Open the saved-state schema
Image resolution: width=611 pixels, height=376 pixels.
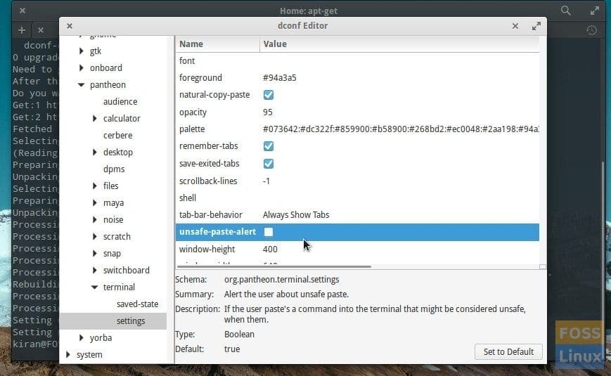137,304
